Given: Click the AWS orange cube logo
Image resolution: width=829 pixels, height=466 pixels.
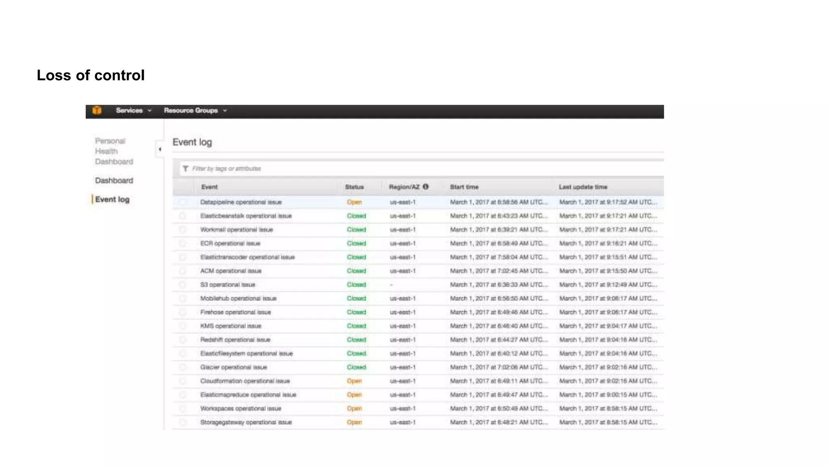Looking at the screenshot, I should tap(97, 110).
